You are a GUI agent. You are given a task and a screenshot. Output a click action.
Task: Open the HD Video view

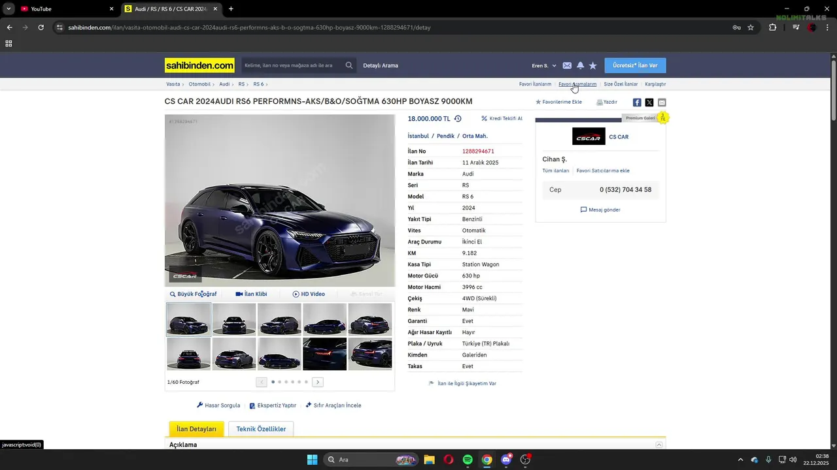point(309,294)
